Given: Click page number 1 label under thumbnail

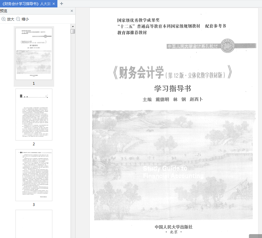Looking at the screenshot, I should point(34,83).
